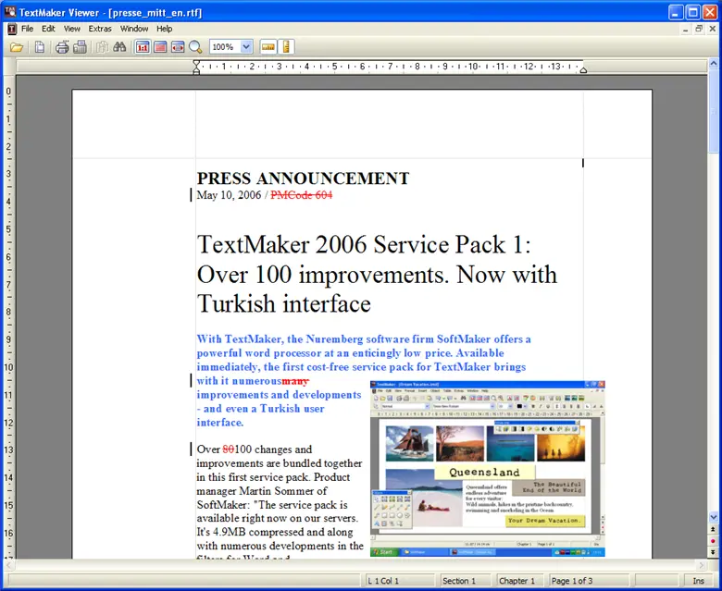The width and height of the screenshot is (722, 591).
Task: Open the Help menu
Action: point(165,29)
